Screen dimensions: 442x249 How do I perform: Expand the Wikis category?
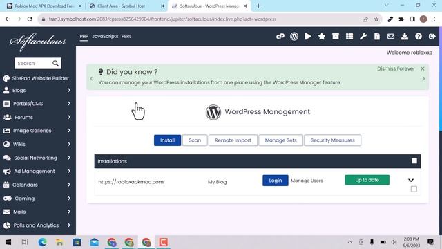(37, 144)
